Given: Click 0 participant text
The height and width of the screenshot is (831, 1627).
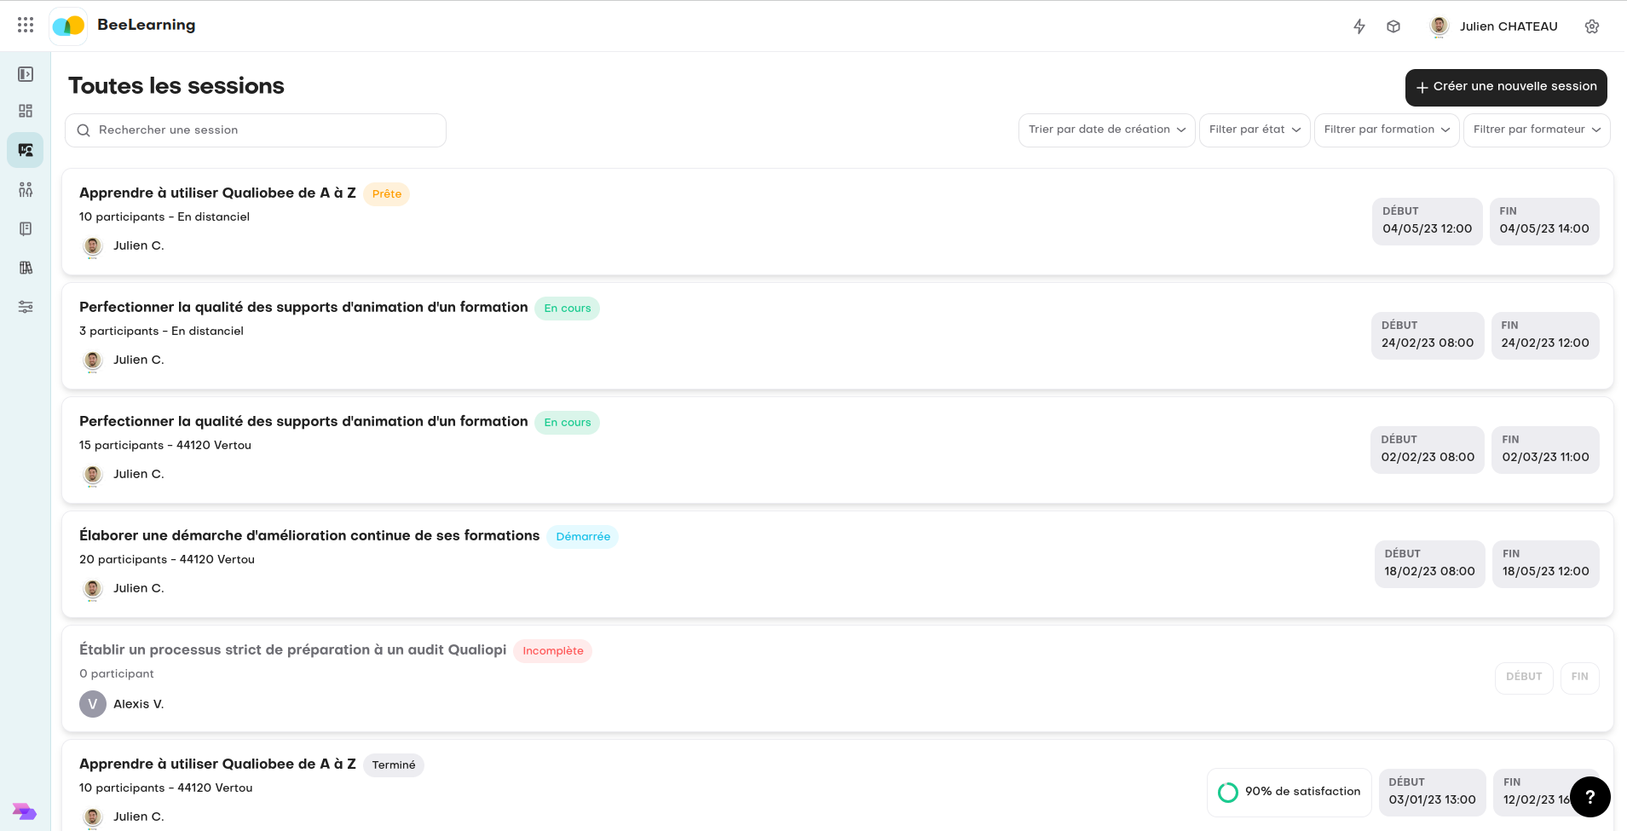Looking at the screenshot, I should (x=117, y=674).
